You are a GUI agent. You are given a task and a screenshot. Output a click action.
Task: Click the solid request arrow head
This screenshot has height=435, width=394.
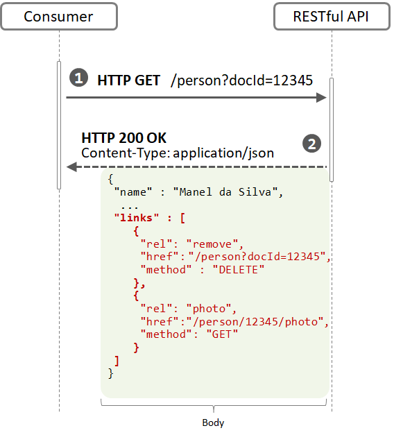(x=321, y=98)
